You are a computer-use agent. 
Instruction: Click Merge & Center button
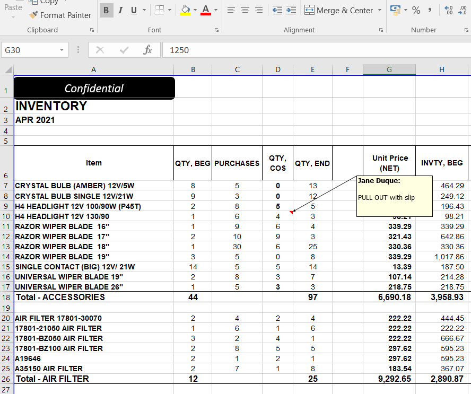[x=339, y=11]
